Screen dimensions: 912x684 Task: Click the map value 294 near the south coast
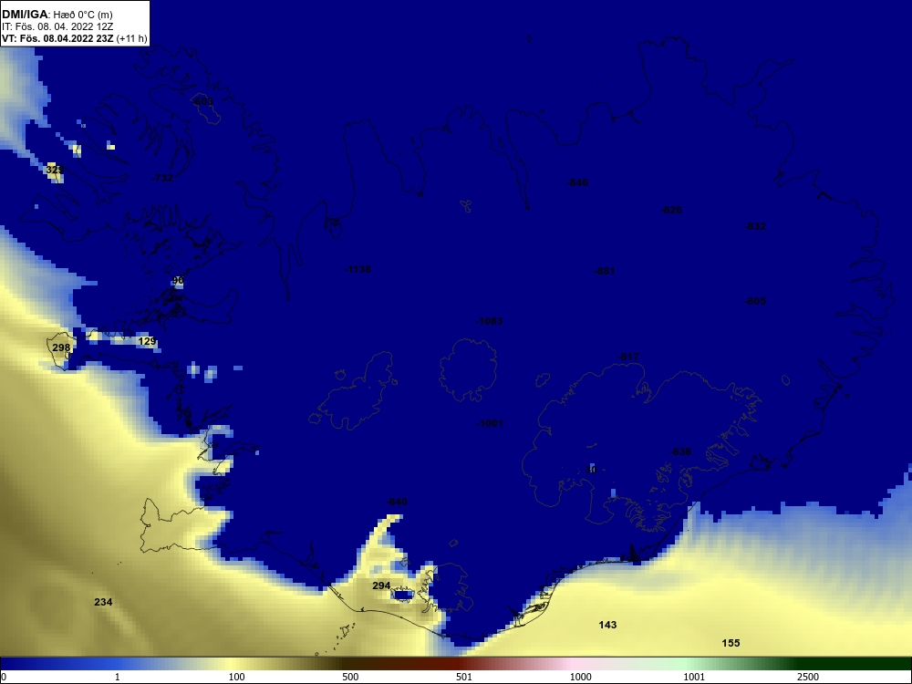coord(381,586)
